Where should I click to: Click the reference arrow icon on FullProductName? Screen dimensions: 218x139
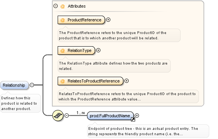click(133, 119)
